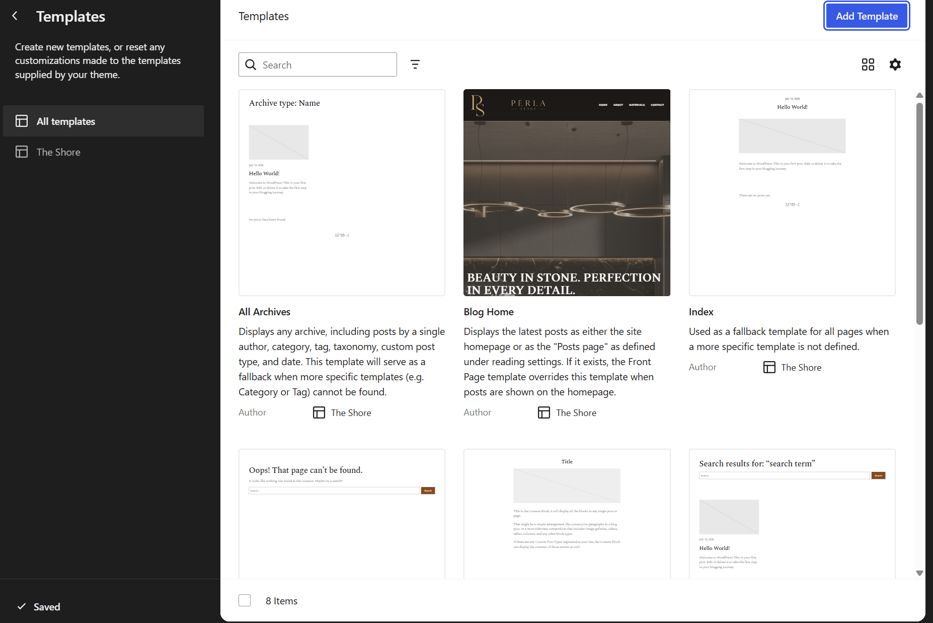Click the Index author template icon
933x623 pixels.
pos(769,367)
